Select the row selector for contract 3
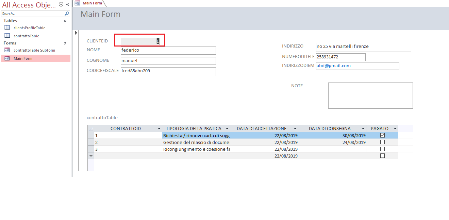Viewport: 449px width, 220px height. click(91, 149)
